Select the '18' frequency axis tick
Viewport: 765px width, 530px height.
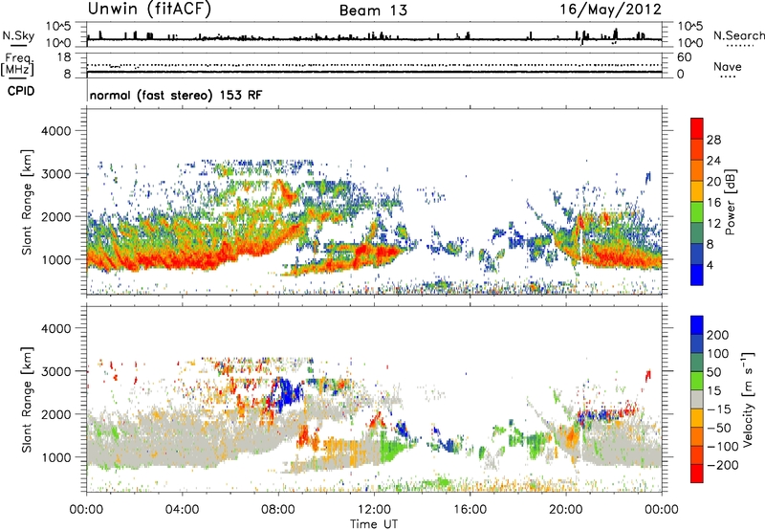[63, 57]
